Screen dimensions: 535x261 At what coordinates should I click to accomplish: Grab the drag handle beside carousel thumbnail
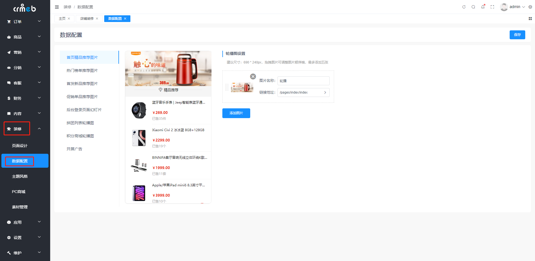(227, 87)
